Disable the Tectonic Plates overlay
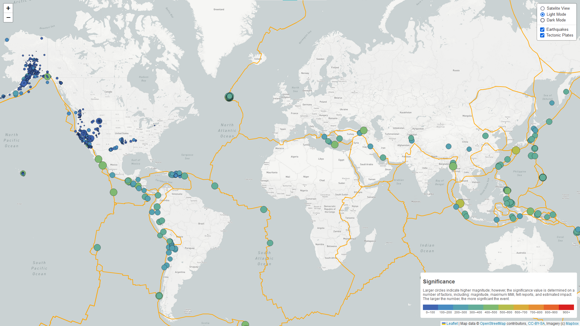Image resolution: width=580 pixels, height=326 pixels. (542, 35)
